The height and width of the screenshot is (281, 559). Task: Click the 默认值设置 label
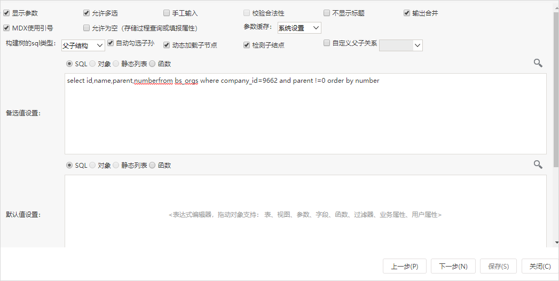pyautogui.click(x=23, y=214)
